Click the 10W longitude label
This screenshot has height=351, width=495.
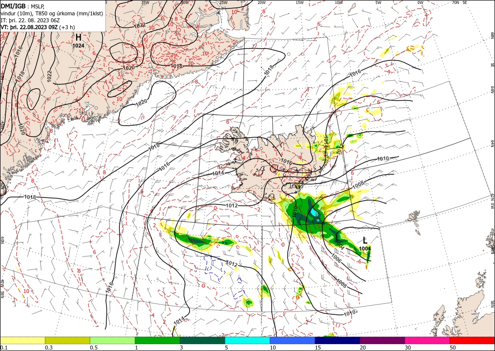339,2
